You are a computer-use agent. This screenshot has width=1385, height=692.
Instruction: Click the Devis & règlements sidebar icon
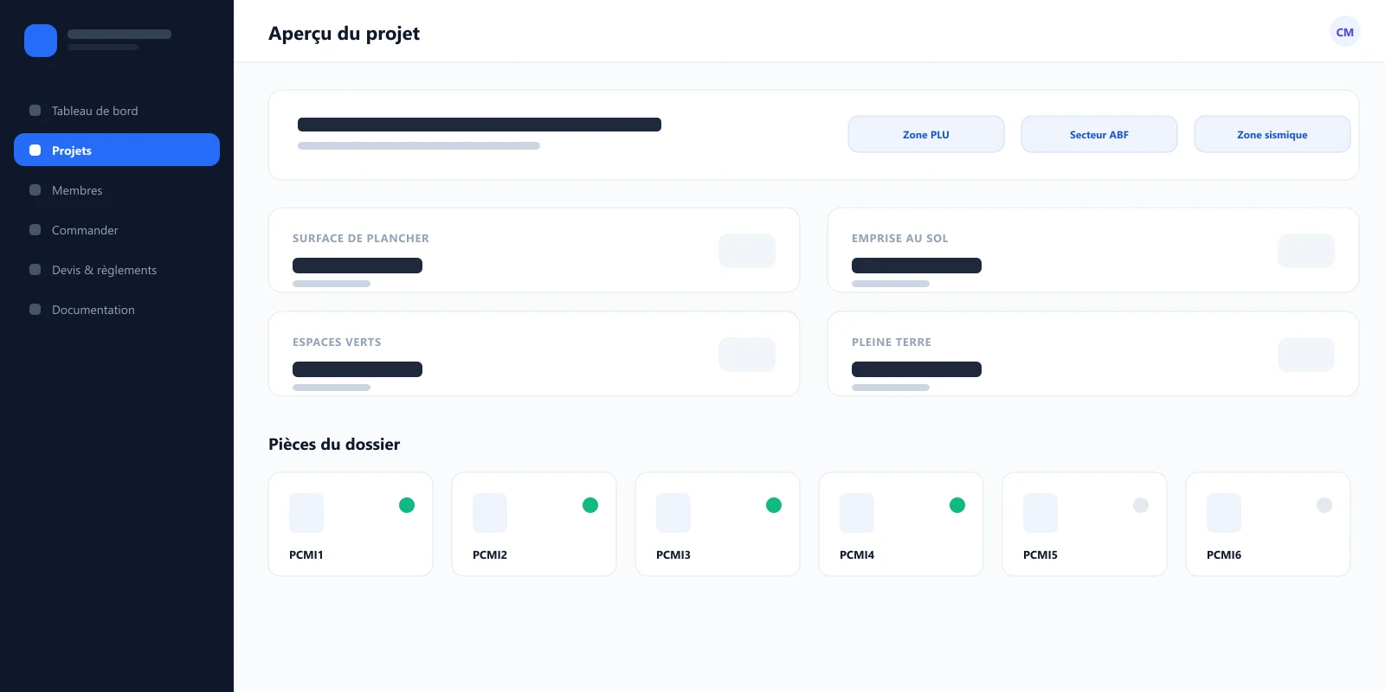point(35,270)
